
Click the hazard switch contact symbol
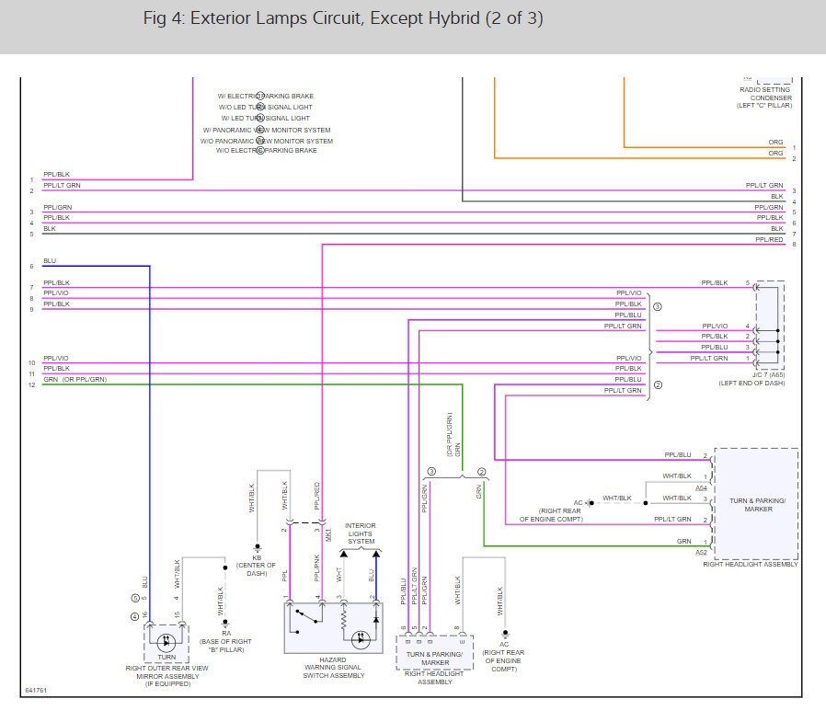[305, 622]
